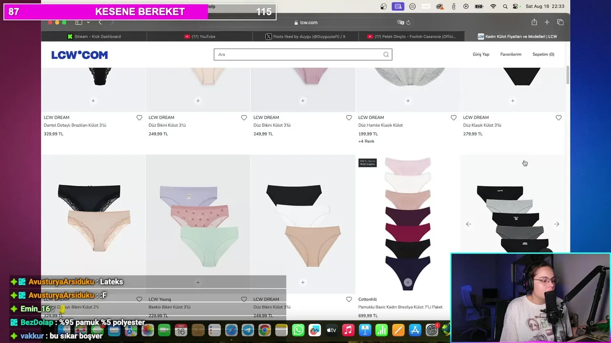Viewport: 611px width, 343px height.
Task: Switch to the (17) YouTube tab
Action: 200,36
